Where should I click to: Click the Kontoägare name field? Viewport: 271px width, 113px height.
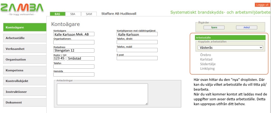[74, 34]
